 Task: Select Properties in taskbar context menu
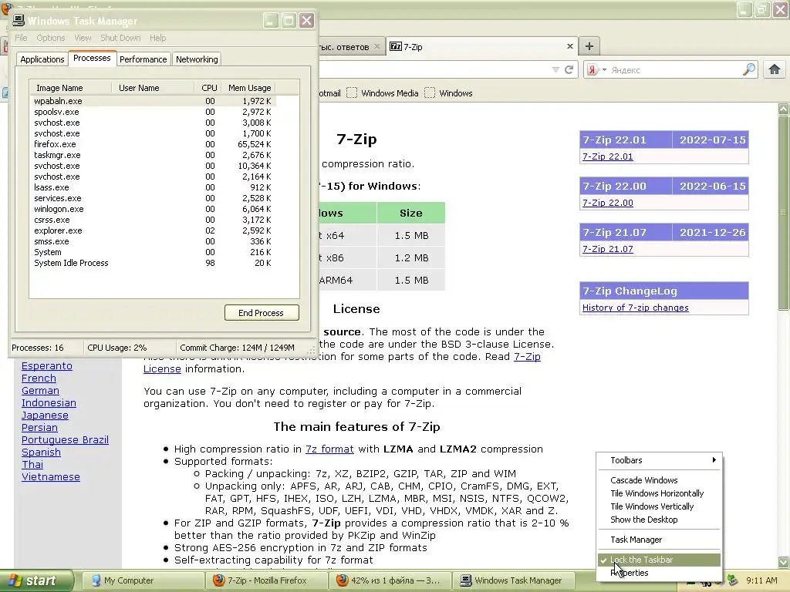(x=659, y=573)
